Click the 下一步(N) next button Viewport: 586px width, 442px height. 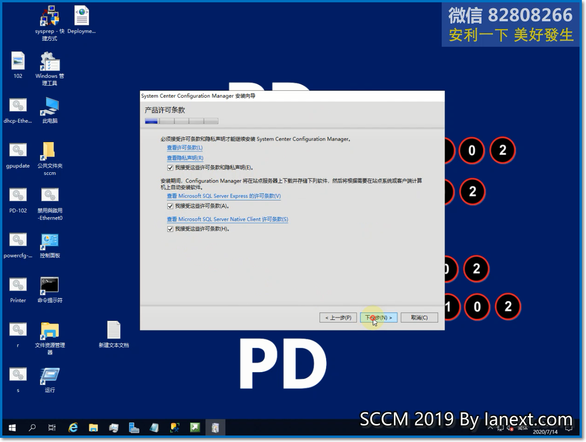(x=379, y=317)
